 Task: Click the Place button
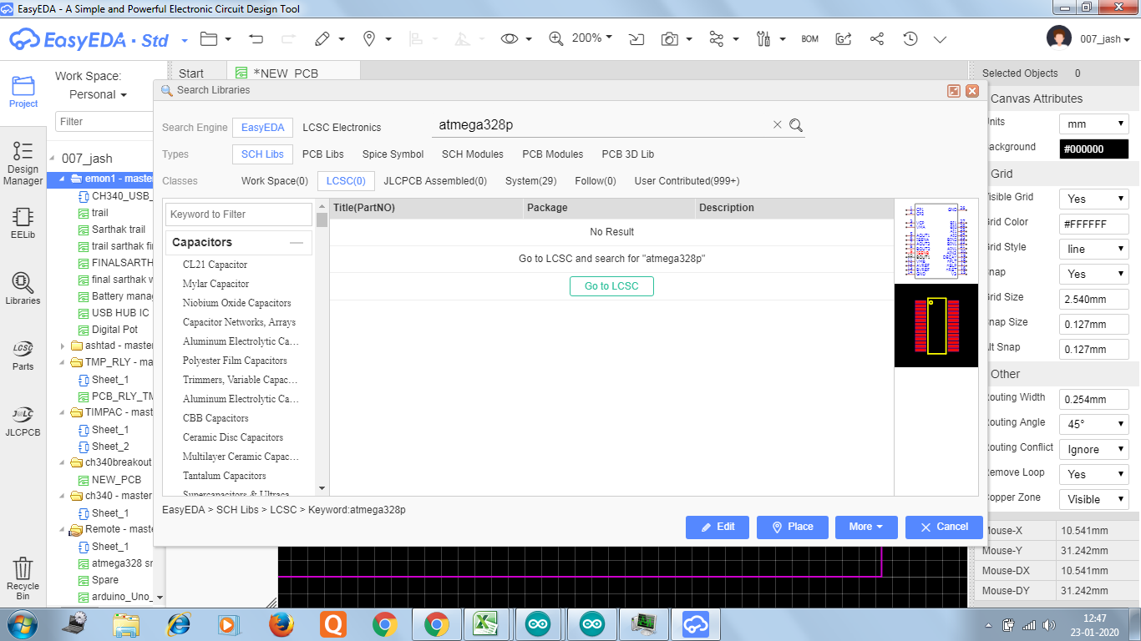792,527
